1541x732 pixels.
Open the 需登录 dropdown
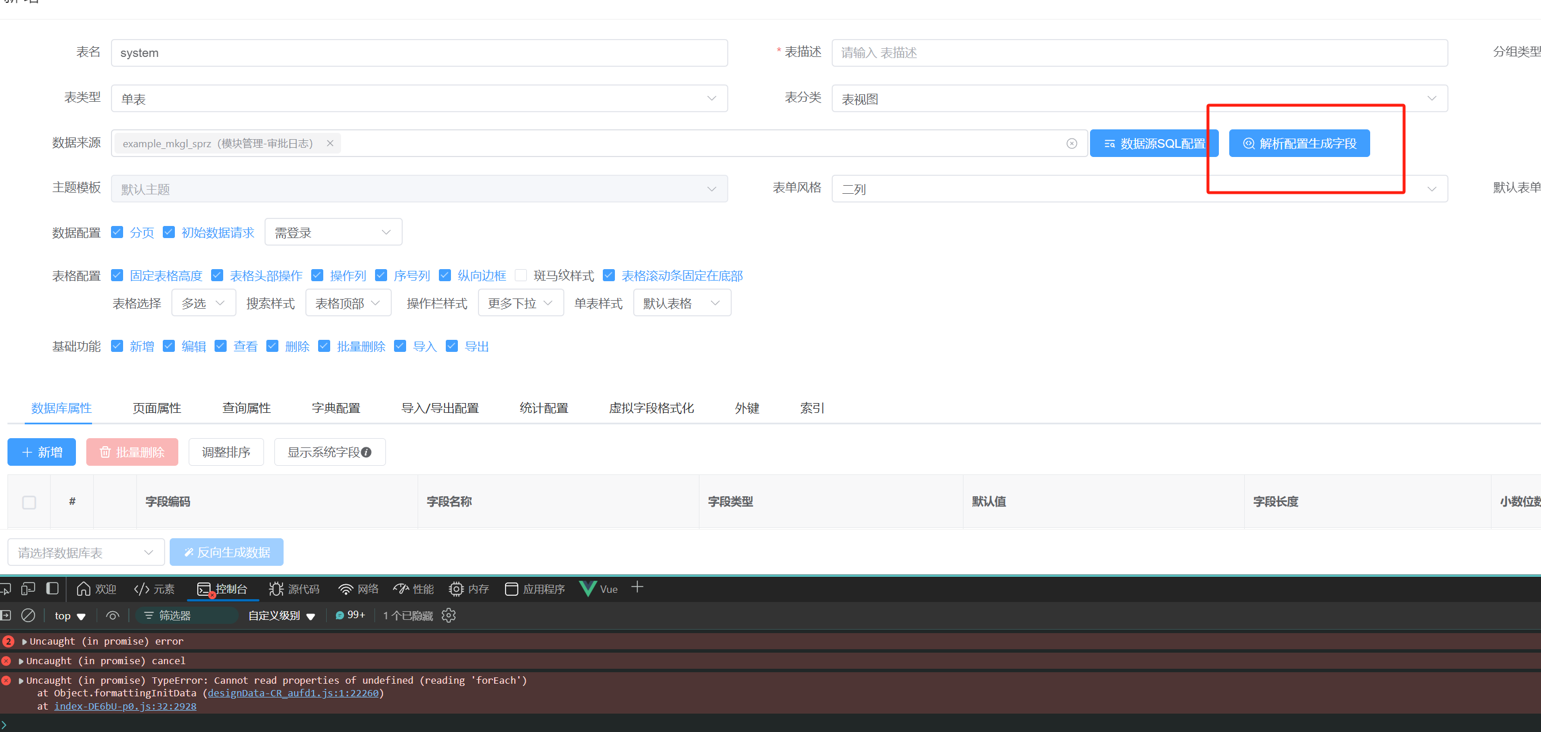coord(332,233)
